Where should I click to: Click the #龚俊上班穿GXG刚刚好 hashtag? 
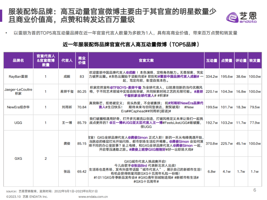[147, 150]
